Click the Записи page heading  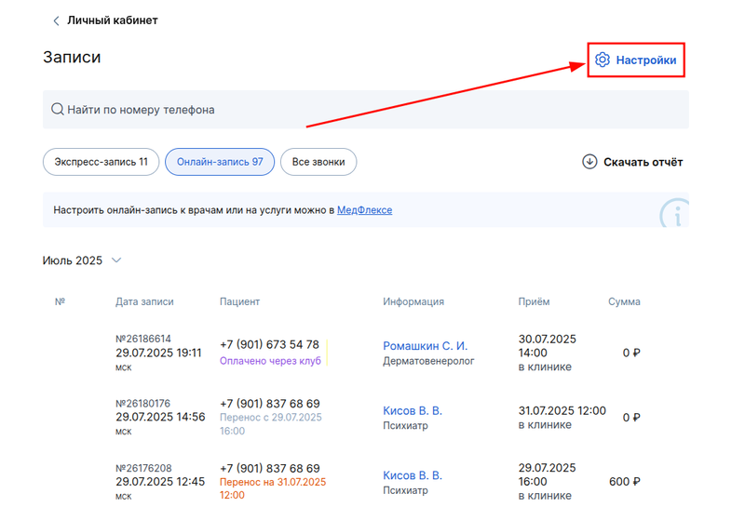pos(72,57)
